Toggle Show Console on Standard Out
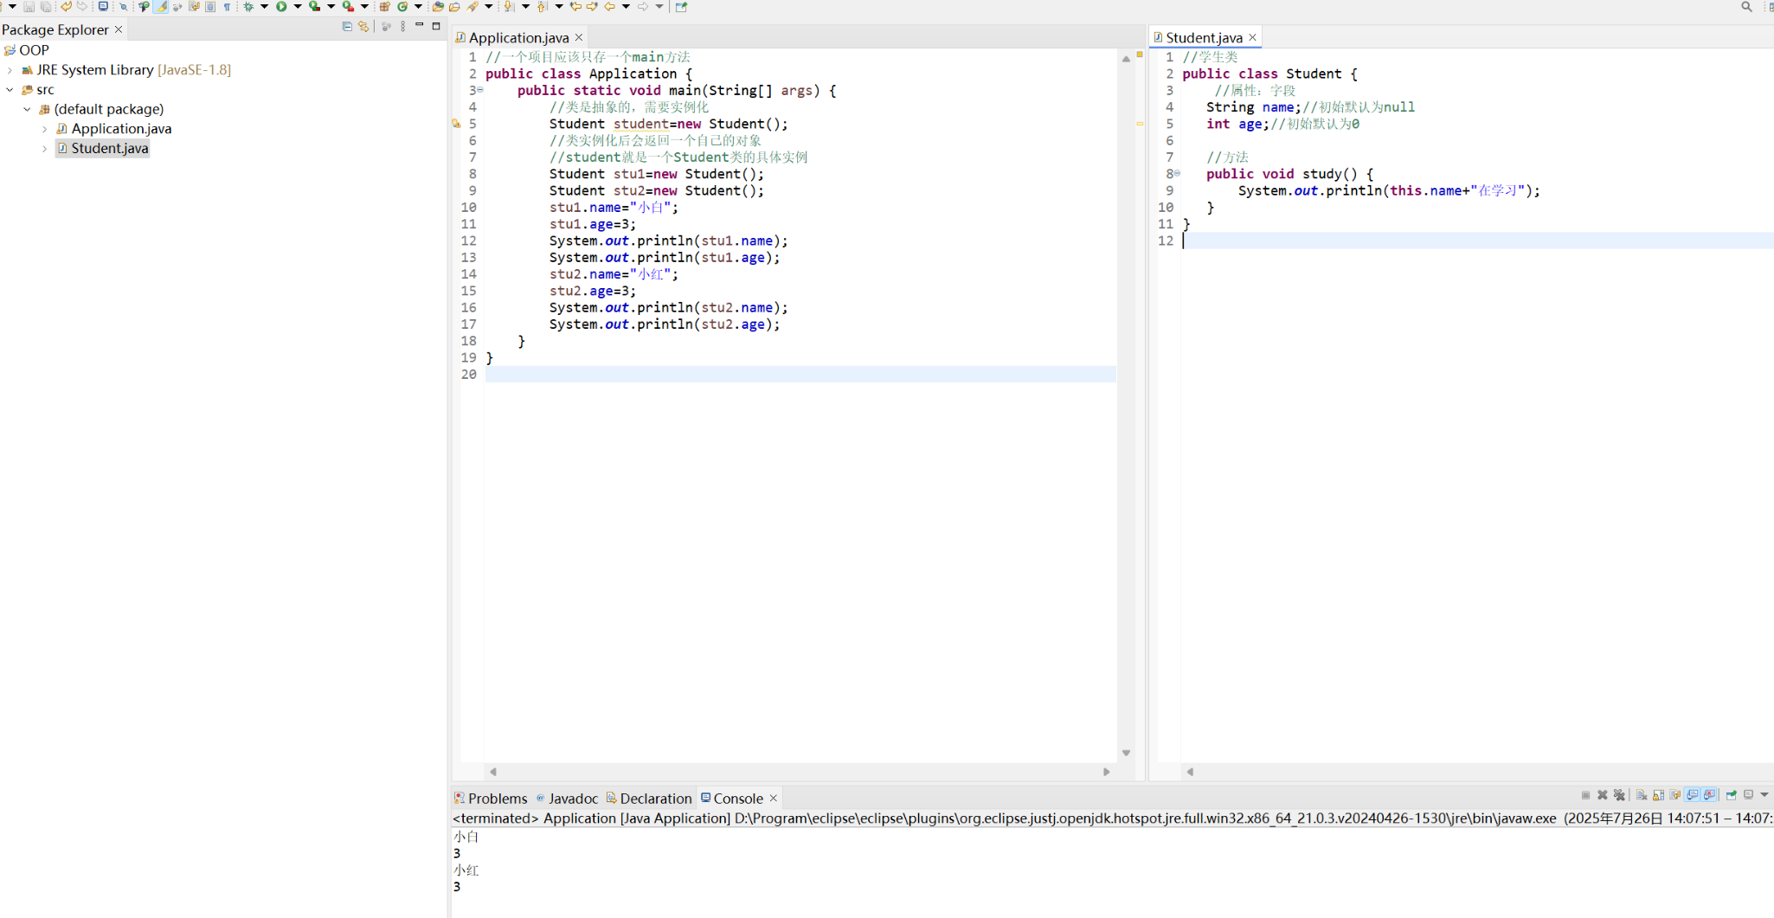Viewport: 1774px width, 918px height. pyautogui.click(x=1693, y=795)
